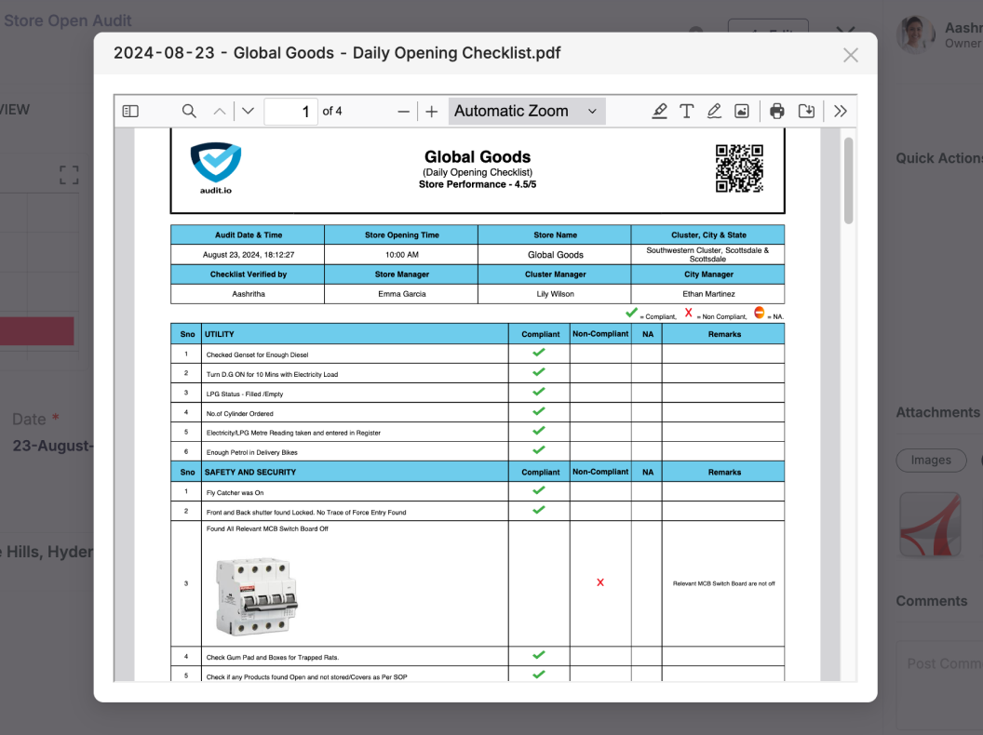Select the highlight annotation tool
The image size is (983, 735).
click(x=659, y=112)
